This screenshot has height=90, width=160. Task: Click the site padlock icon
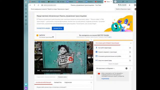pos(42,5)
